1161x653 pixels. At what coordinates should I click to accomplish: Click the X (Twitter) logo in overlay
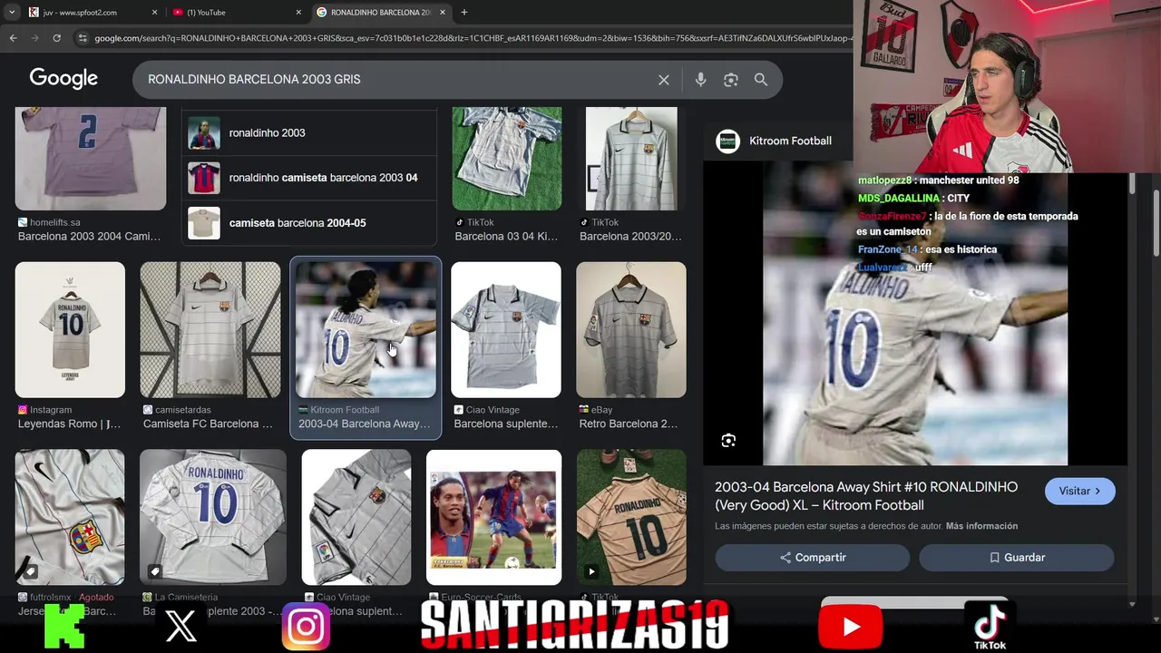click(x=180, y=626)
